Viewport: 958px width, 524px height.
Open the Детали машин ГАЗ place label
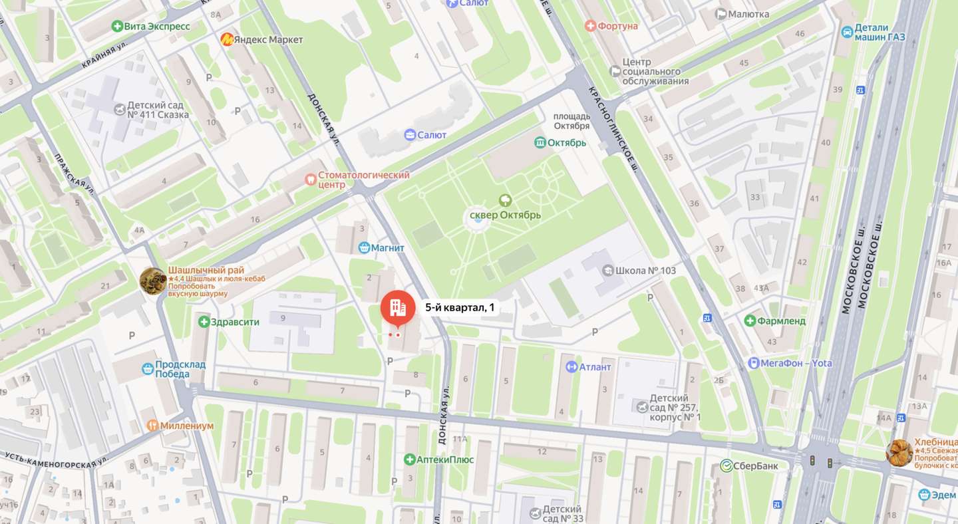(x=880, y=32)
